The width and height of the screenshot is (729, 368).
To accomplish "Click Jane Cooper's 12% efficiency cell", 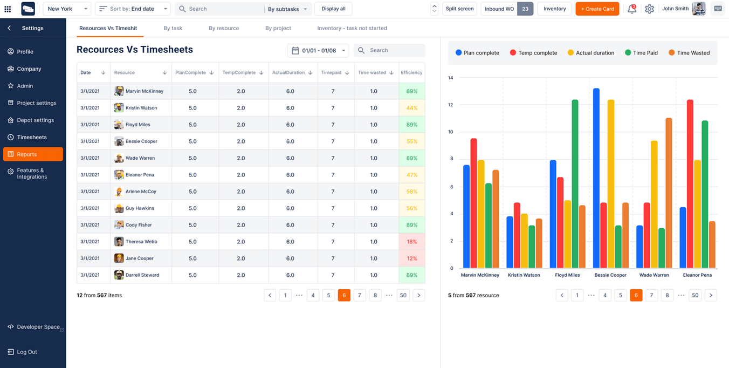I will tap(412, 258).
